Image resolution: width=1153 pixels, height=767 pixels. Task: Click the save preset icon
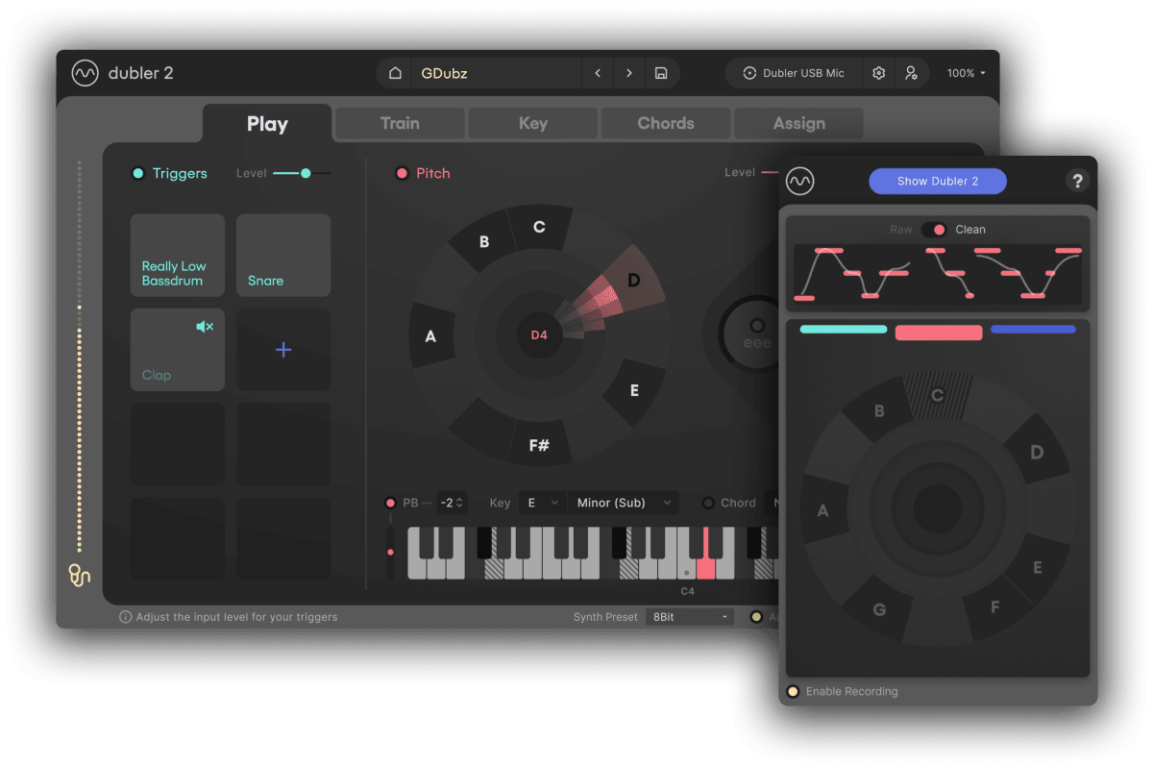pos(659,73)
